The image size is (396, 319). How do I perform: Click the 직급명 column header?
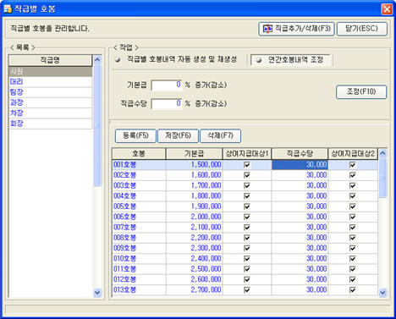(x=51, y=60)
